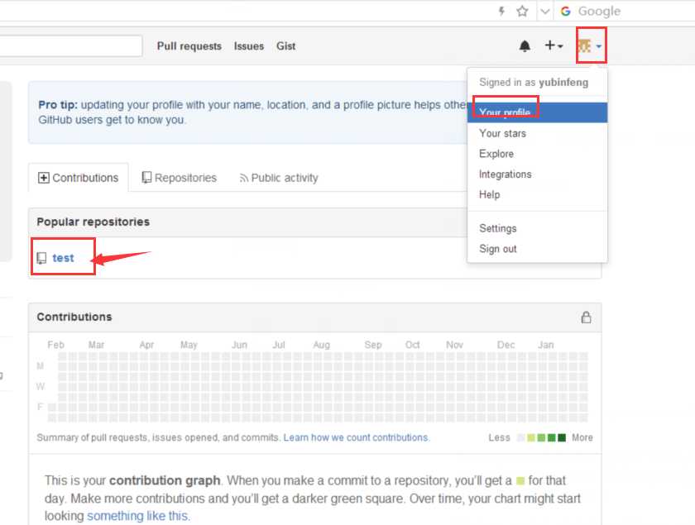Click the contribution graph bold text
This screenshot has height=525, width=695.
click(x=165, y=480)
